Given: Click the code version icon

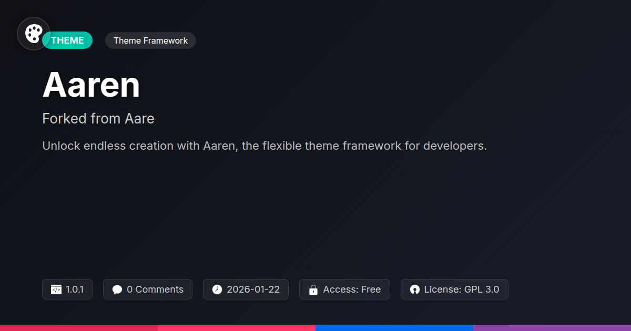Looking at the screenshot, I should pos(56,289).
